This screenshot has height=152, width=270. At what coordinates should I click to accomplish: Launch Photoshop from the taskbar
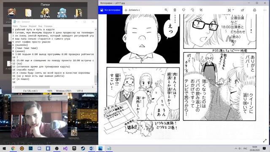pyautogui.click(x=31, y=148)
